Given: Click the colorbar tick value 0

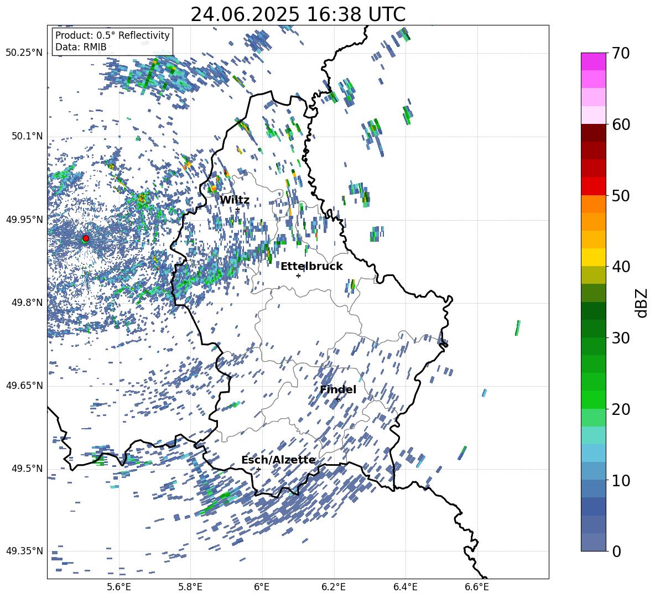Looking at the screenshot, I should coord(616,551).
